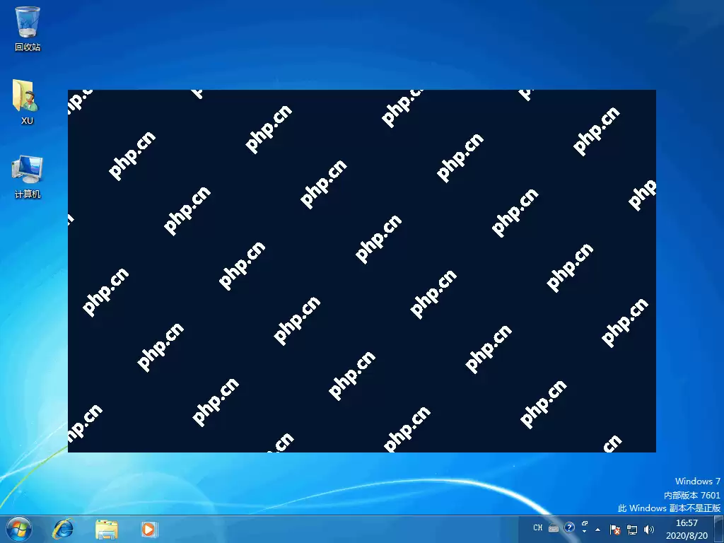Open the Recycle Bin (回收站) desktop icon

tap(27, 23)
